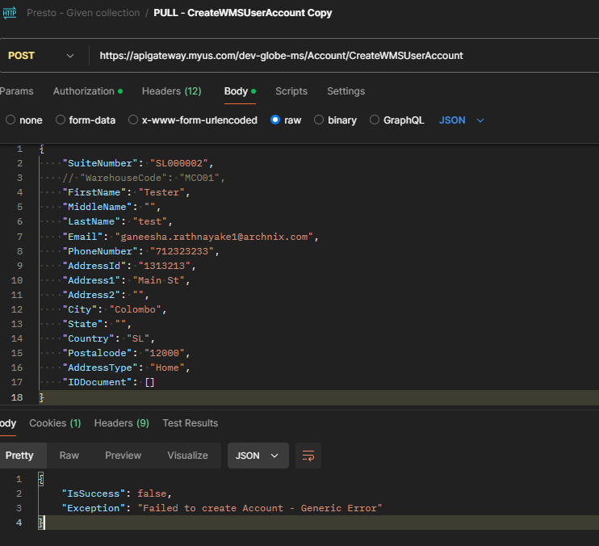This screenshot has width=599, height=546.
Task: Choose the GraphQL body type
Action: click(375, 120)
